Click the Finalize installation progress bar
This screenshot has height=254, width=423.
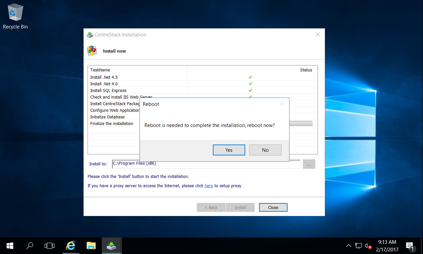coord(301,123)
